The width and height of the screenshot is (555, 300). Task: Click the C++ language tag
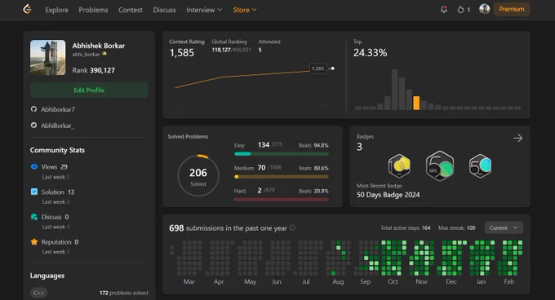point(38,293)
